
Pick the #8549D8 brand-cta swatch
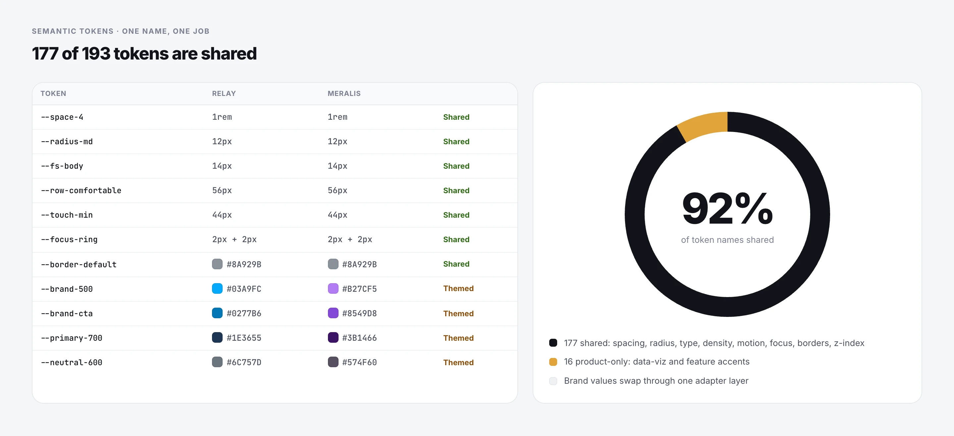333,313
